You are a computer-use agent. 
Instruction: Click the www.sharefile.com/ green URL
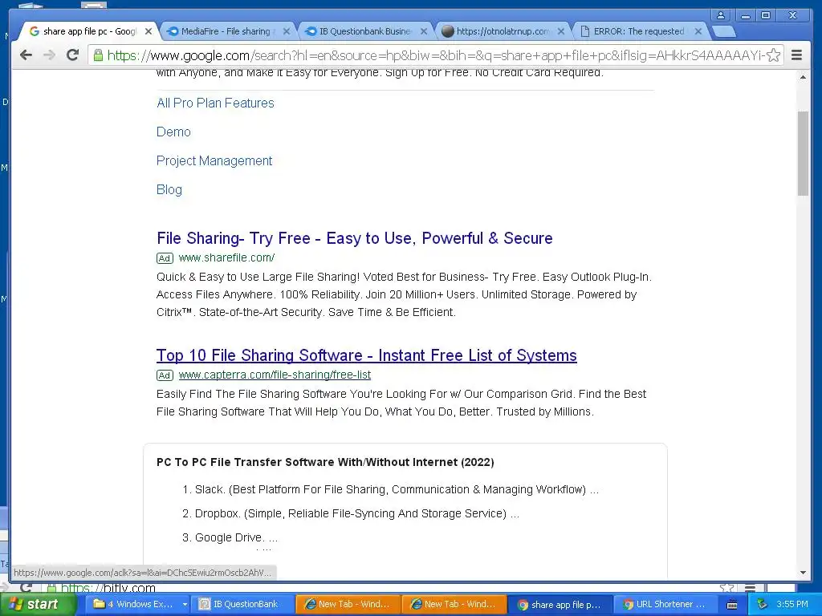pyautogui.click(x=226, y=257)
